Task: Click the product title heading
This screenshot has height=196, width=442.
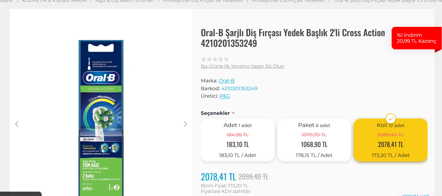Action: 293,38
